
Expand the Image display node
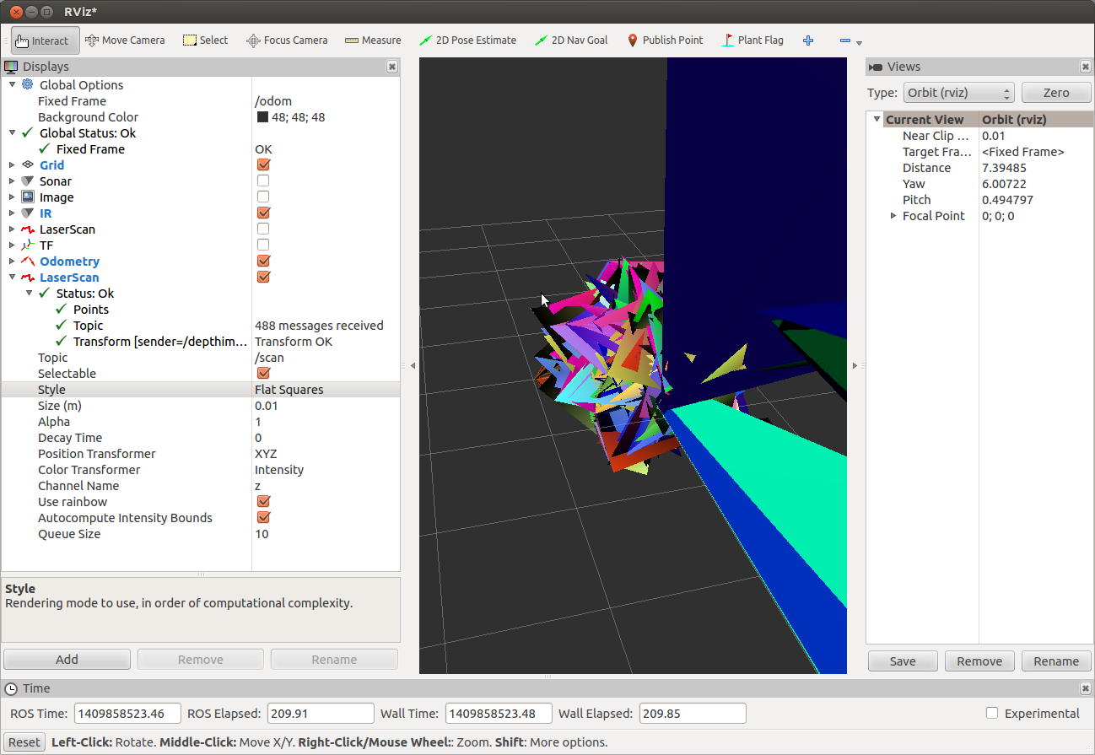(12, 197)
